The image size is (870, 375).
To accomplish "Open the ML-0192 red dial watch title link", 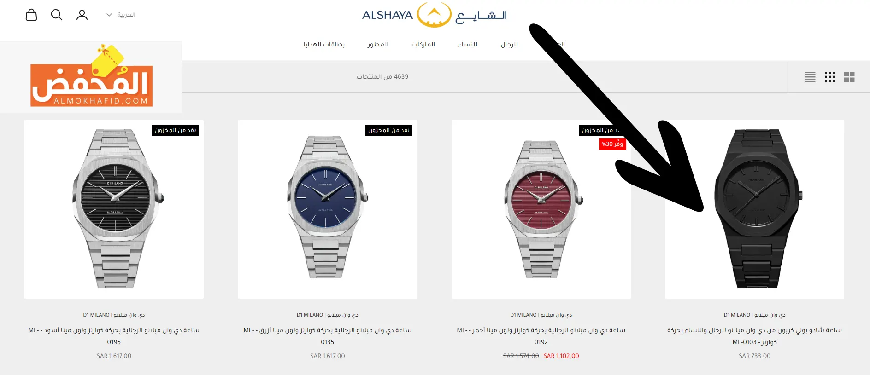I will pos(541,336).
